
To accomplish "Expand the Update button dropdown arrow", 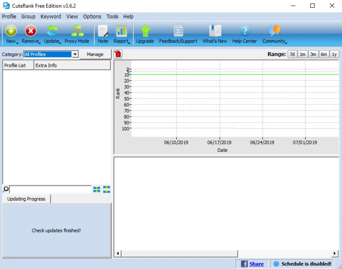I will coord(60,43).
